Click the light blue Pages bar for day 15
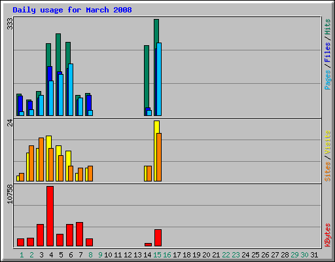335x262 pixels. [159, 79]
